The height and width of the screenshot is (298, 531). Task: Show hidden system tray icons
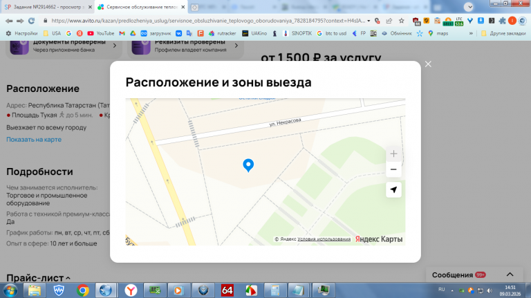(451, 290)
